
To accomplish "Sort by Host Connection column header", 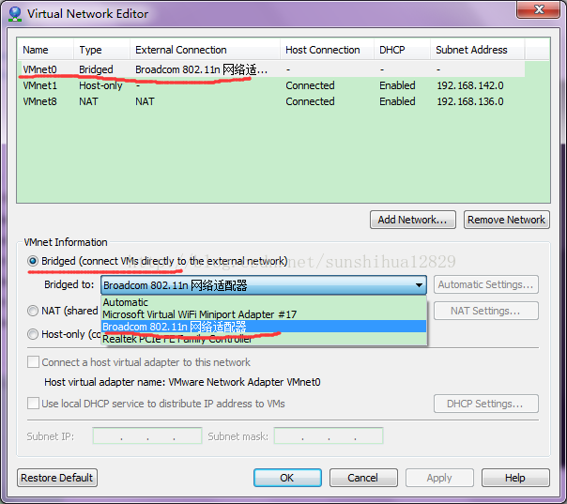I will click(327, 50).
